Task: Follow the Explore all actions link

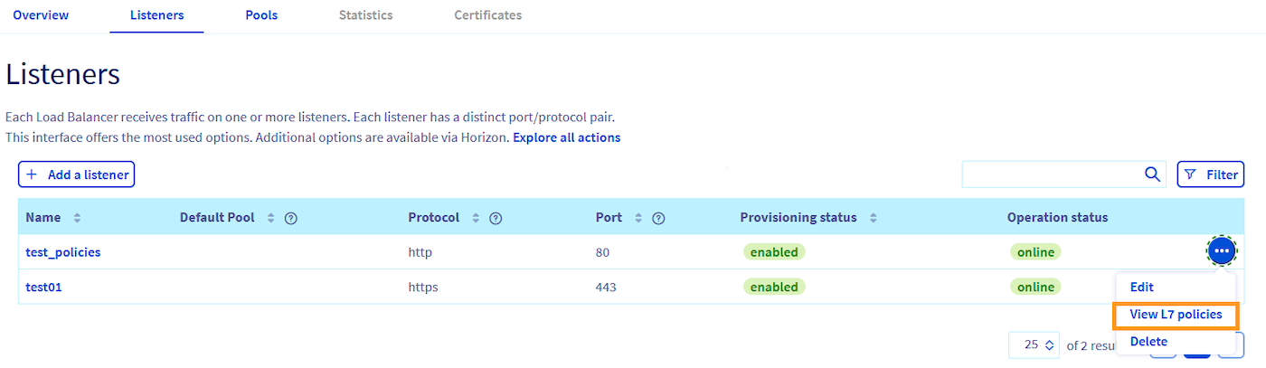Action: [566, 137]
